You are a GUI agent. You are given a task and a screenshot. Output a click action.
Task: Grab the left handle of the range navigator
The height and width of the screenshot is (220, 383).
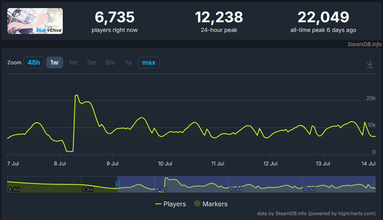point(117,184)
